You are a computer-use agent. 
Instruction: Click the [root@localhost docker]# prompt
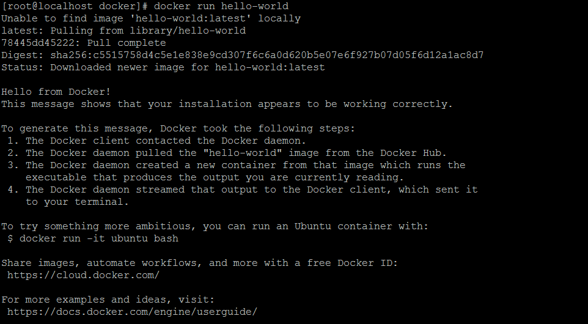click(x=75, y=6)
